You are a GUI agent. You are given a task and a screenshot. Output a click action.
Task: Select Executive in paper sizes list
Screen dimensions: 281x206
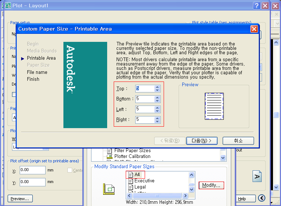(x=144, y=181)
